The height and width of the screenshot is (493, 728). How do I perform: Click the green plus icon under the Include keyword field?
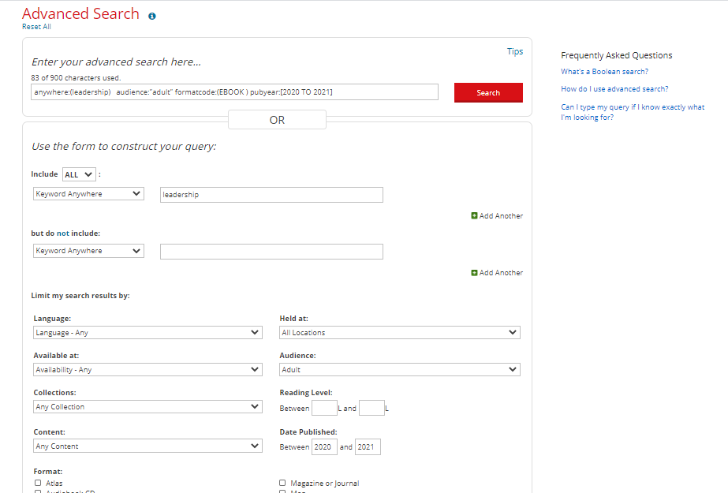click(474, 215)
